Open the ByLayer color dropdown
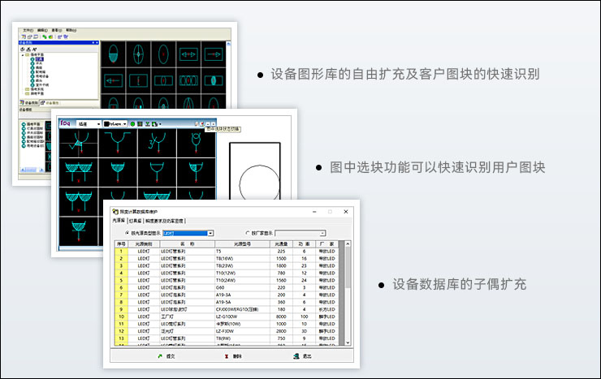Image resolution: width=601 pixels, height=379 pixels. (x=123, y=124)
